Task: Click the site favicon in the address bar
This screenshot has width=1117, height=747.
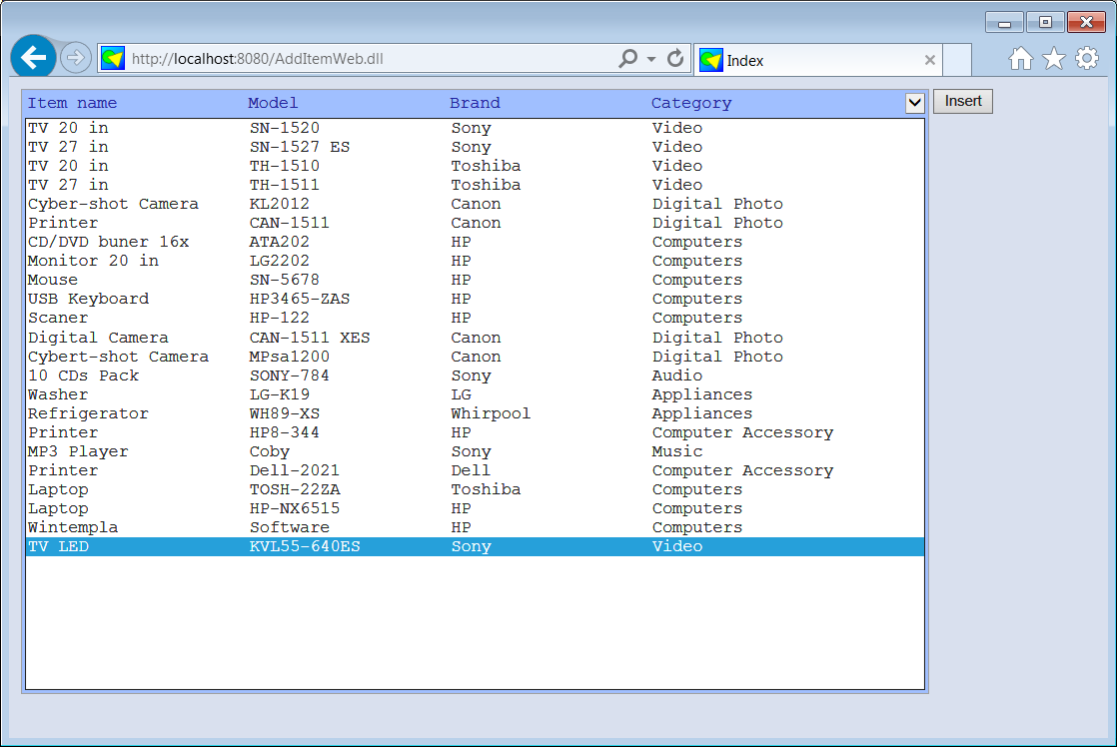Action: [113, 58]
